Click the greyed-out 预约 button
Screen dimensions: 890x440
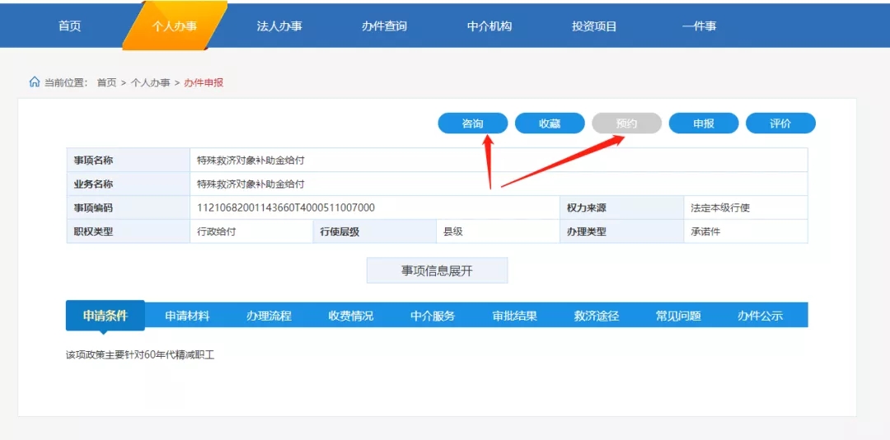[x=626, y=124]
